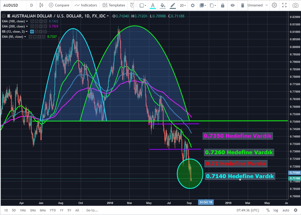The height and width of the screenshot is (215, 301).
Task: Click the Compare symbol button
Action: tap(59, 5)
